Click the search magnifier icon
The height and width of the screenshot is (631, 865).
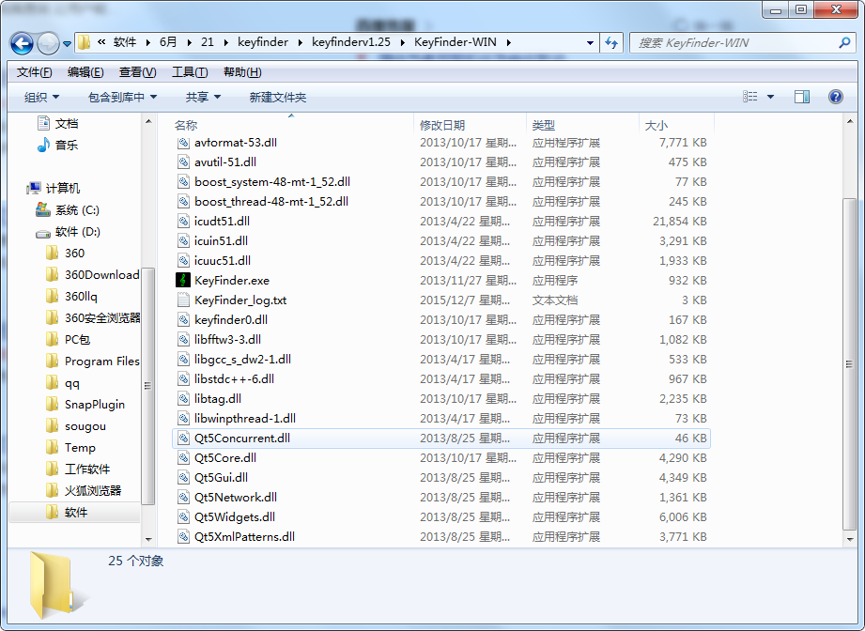click(x=844, y=42)
